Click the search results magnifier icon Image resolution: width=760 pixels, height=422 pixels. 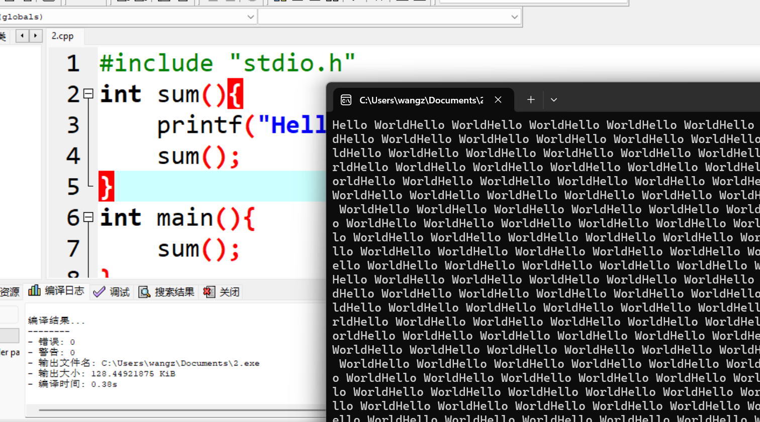tap(144, 292)
